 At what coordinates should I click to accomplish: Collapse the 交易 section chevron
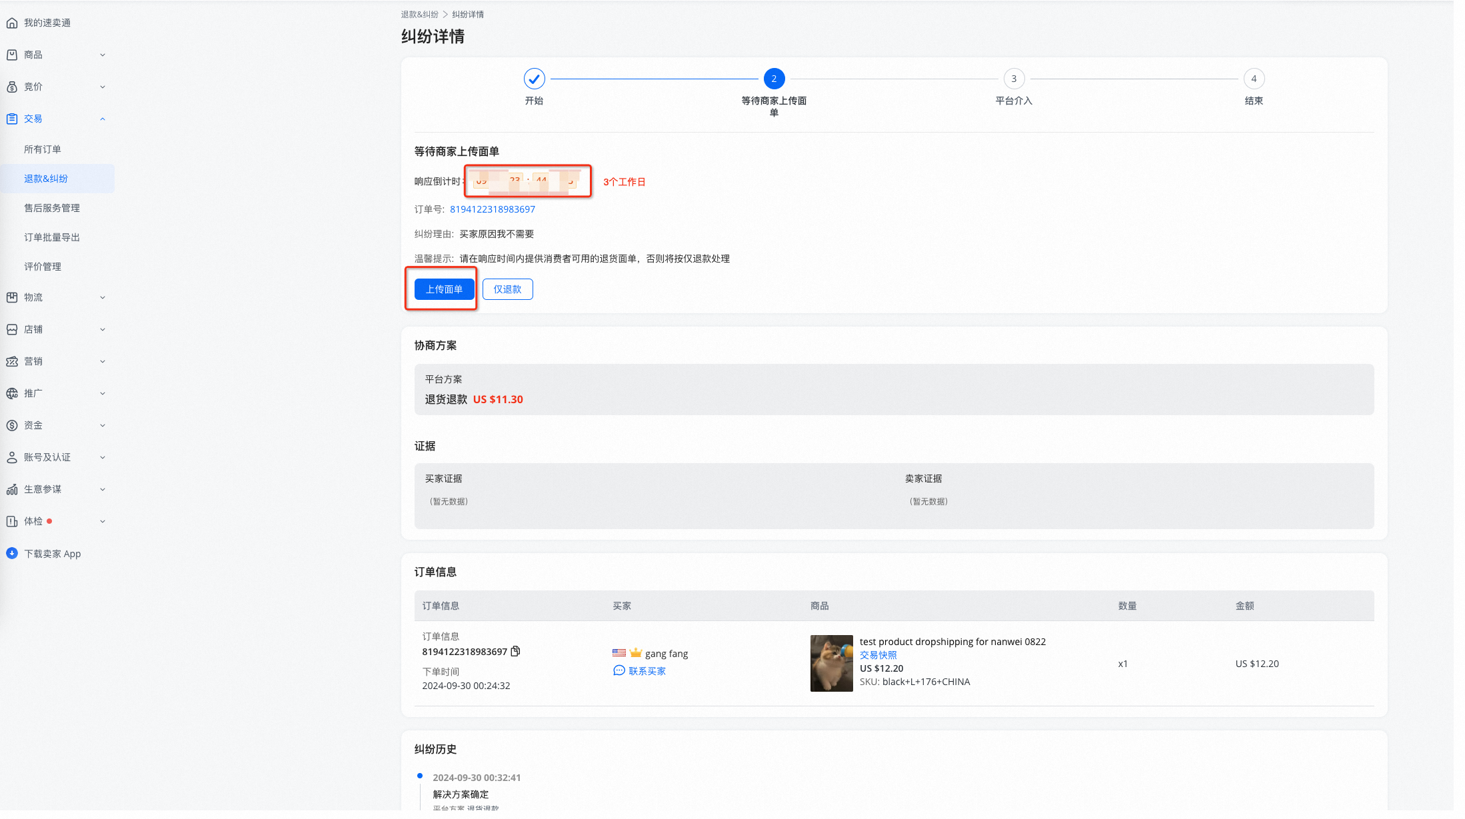103,119
